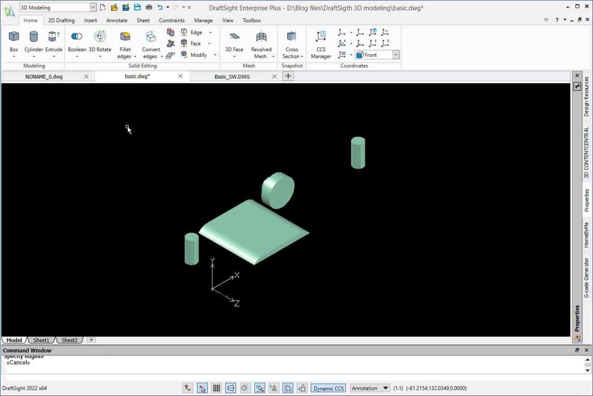Expand the Boolean dropdown arrow
Viewport: 593px width, 396px height.
pyautogui.click(x=77, y=57)
